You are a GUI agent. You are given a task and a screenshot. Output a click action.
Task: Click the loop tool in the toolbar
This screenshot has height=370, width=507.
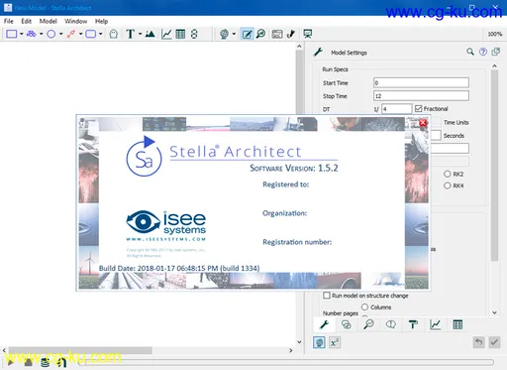pos(194,34)
